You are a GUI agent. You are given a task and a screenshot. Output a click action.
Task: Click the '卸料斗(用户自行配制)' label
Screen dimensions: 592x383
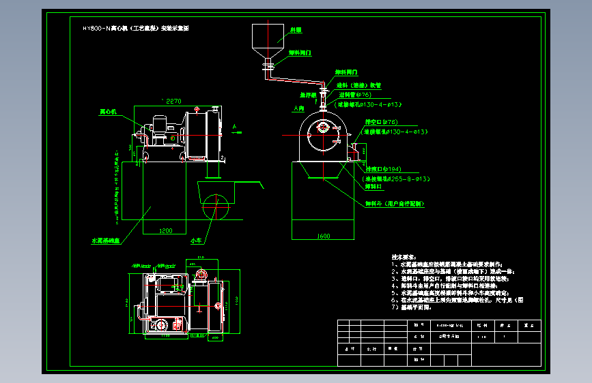click(x=395, y=204)
